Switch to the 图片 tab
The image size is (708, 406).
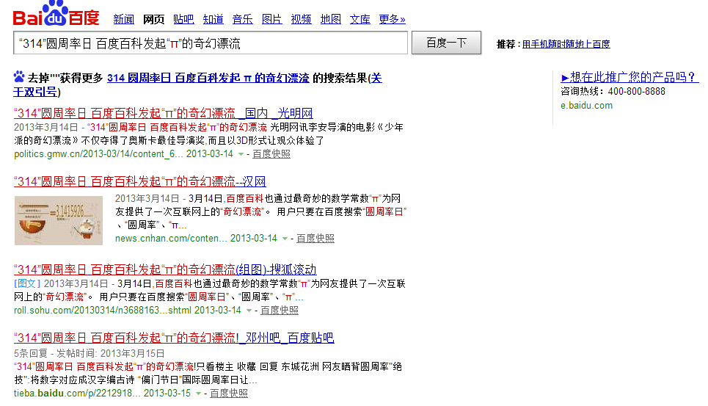(x=271, y=19)
